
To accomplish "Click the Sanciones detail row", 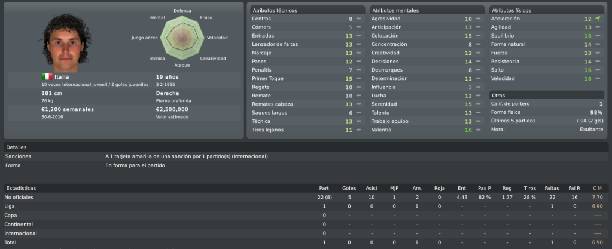I will [x=306, y=156].
